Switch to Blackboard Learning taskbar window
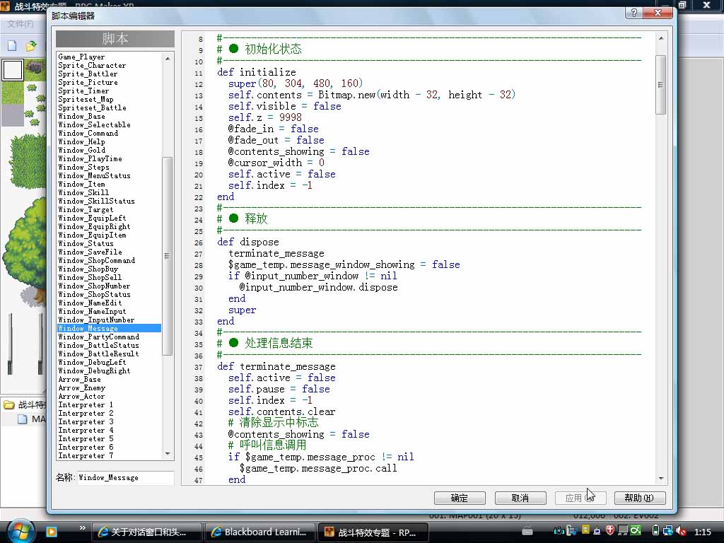 click(259, 532)
